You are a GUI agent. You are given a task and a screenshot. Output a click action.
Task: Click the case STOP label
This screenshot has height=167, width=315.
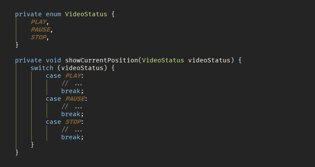[x=65, y=122]
